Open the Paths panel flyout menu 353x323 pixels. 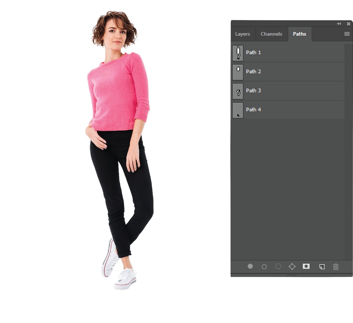347,34
